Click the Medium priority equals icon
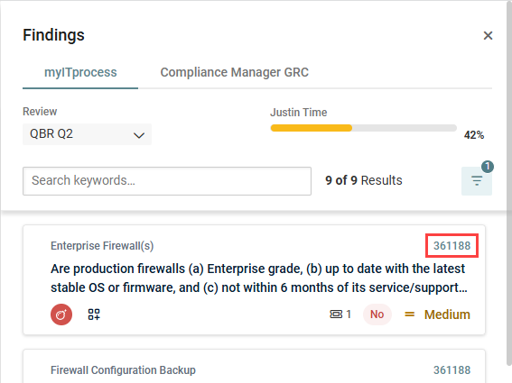This screenshot has height=383, width=512. 409,315
